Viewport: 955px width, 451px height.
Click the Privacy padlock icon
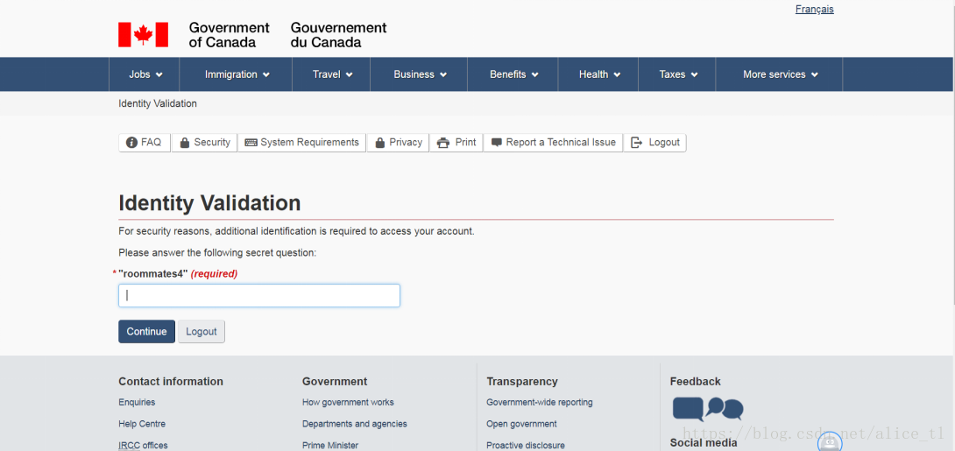pos(380,143)
